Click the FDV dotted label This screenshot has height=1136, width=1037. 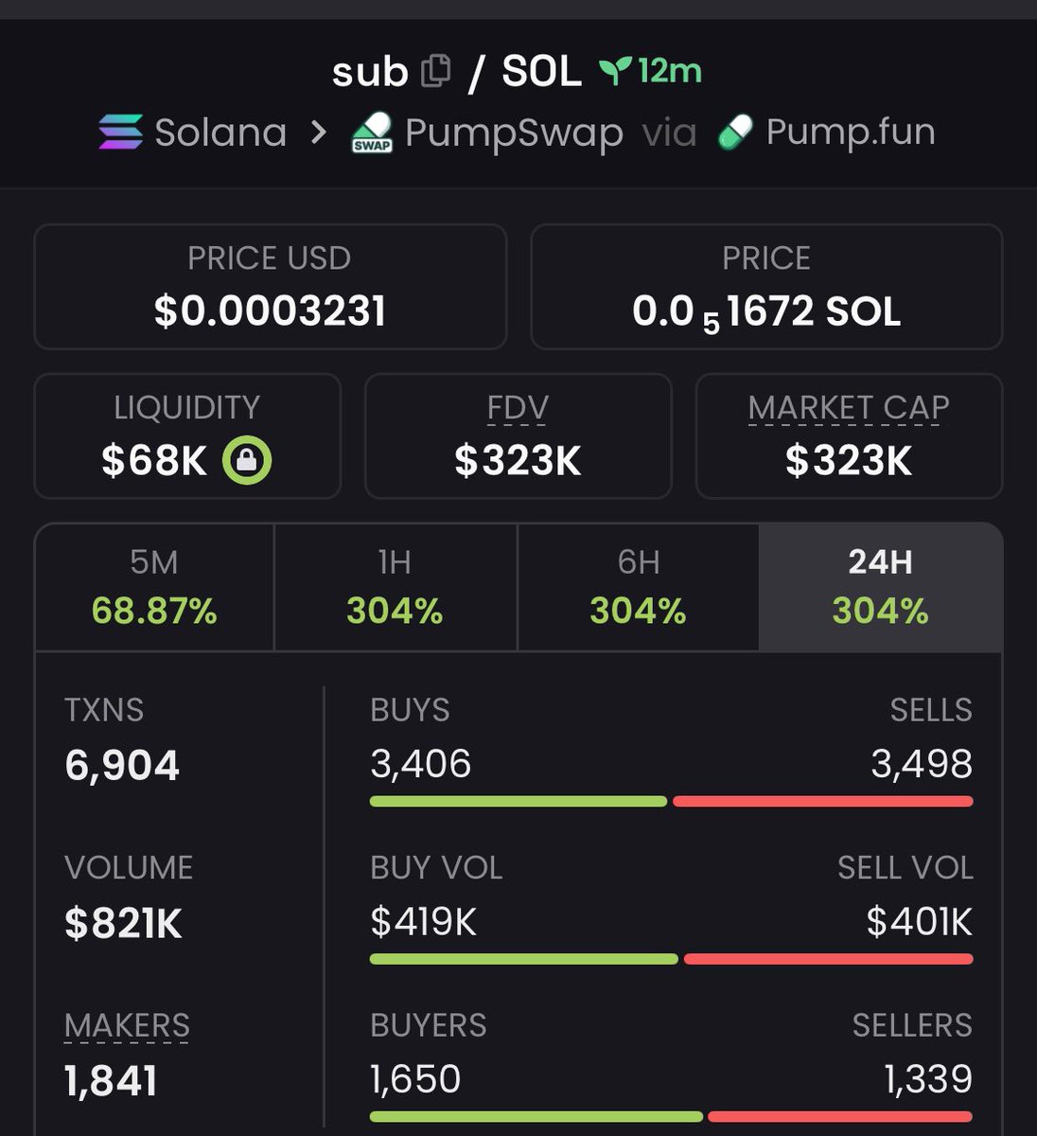tap(518, 409)
